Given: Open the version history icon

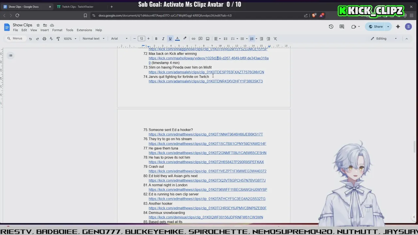Looking at the screenshot, I should coord(331,27).
